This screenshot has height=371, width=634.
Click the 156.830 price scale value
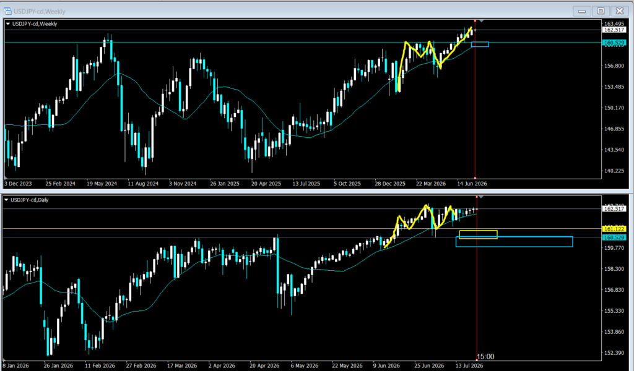[614, 290]
